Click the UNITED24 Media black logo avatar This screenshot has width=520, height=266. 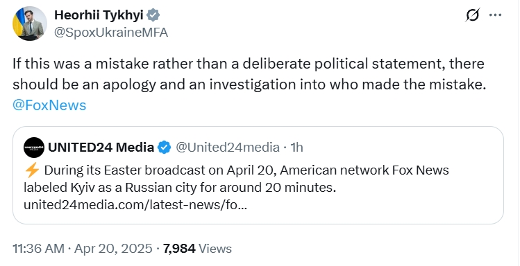(34, 148)
